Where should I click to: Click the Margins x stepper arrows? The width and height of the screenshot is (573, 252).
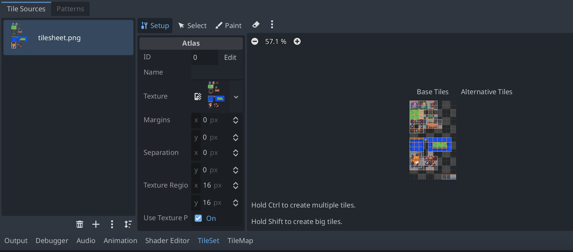pyautogui.click(x=236, y=120)
